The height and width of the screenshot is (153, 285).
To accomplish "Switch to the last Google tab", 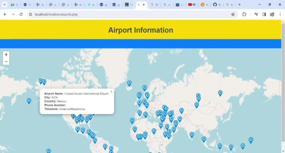I will coord(229,5).
